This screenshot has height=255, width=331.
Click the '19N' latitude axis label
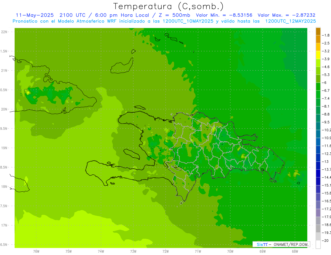4,148
